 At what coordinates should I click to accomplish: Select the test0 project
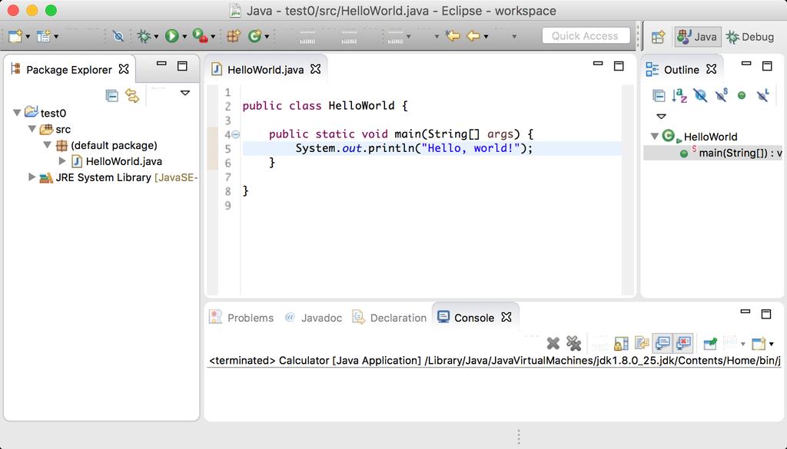[53, 114]
